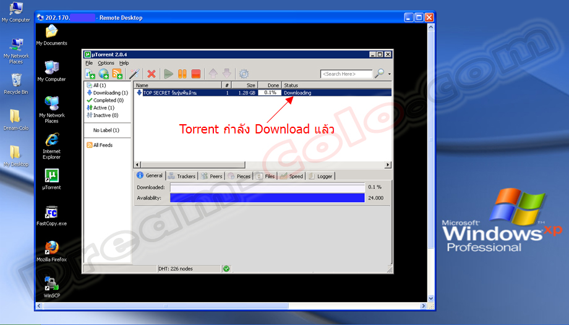Screen dimensions: 569x325
Task: Click the green Start torrent icon
Action: (168, 74)
